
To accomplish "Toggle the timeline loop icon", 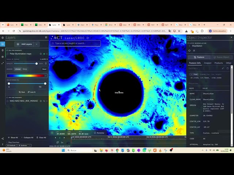I will pos(58,143).
